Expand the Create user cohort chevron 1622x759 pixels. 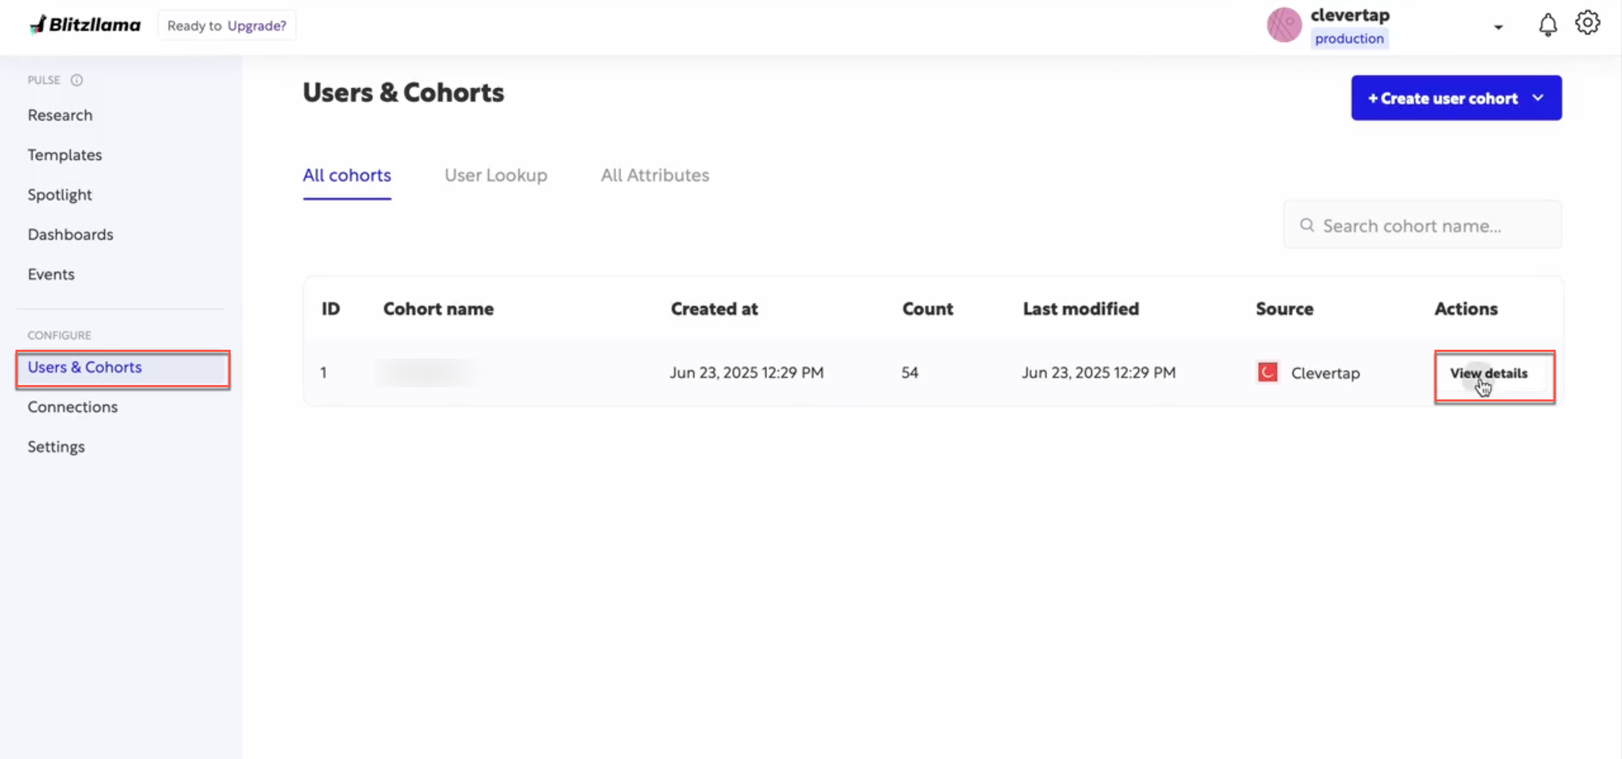click(1538, 98)
